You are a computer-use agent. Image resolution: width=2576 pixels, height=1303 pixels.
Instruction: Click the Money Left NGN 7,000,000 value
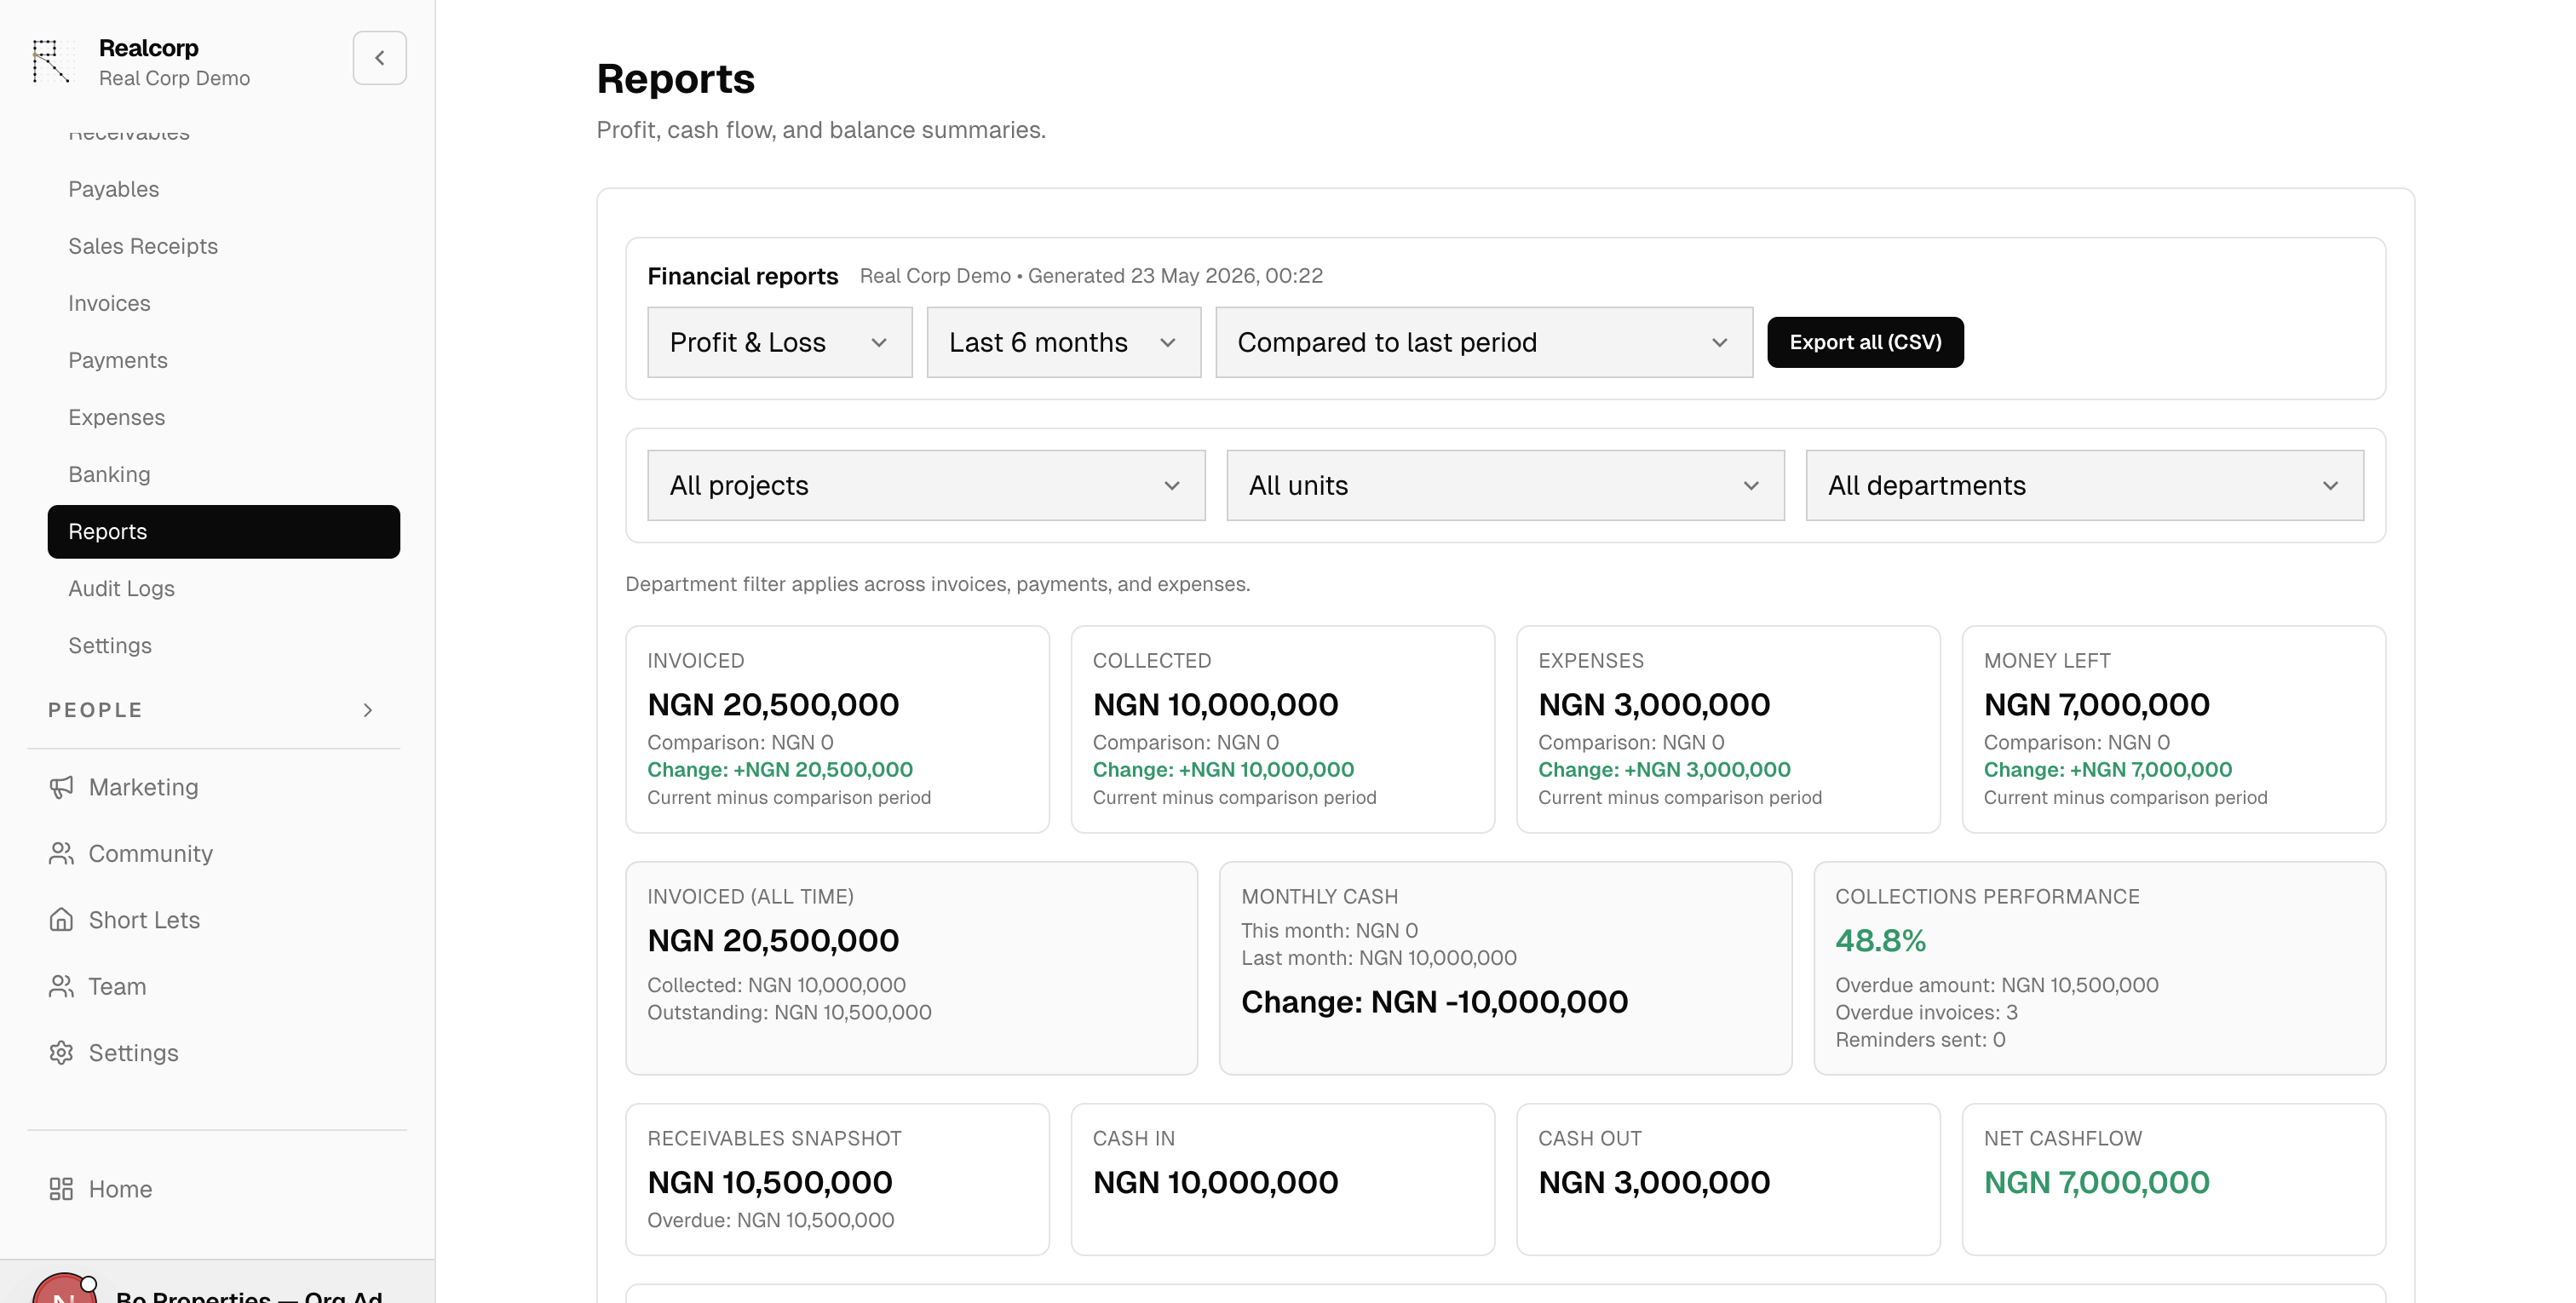tap(2096, 705)
